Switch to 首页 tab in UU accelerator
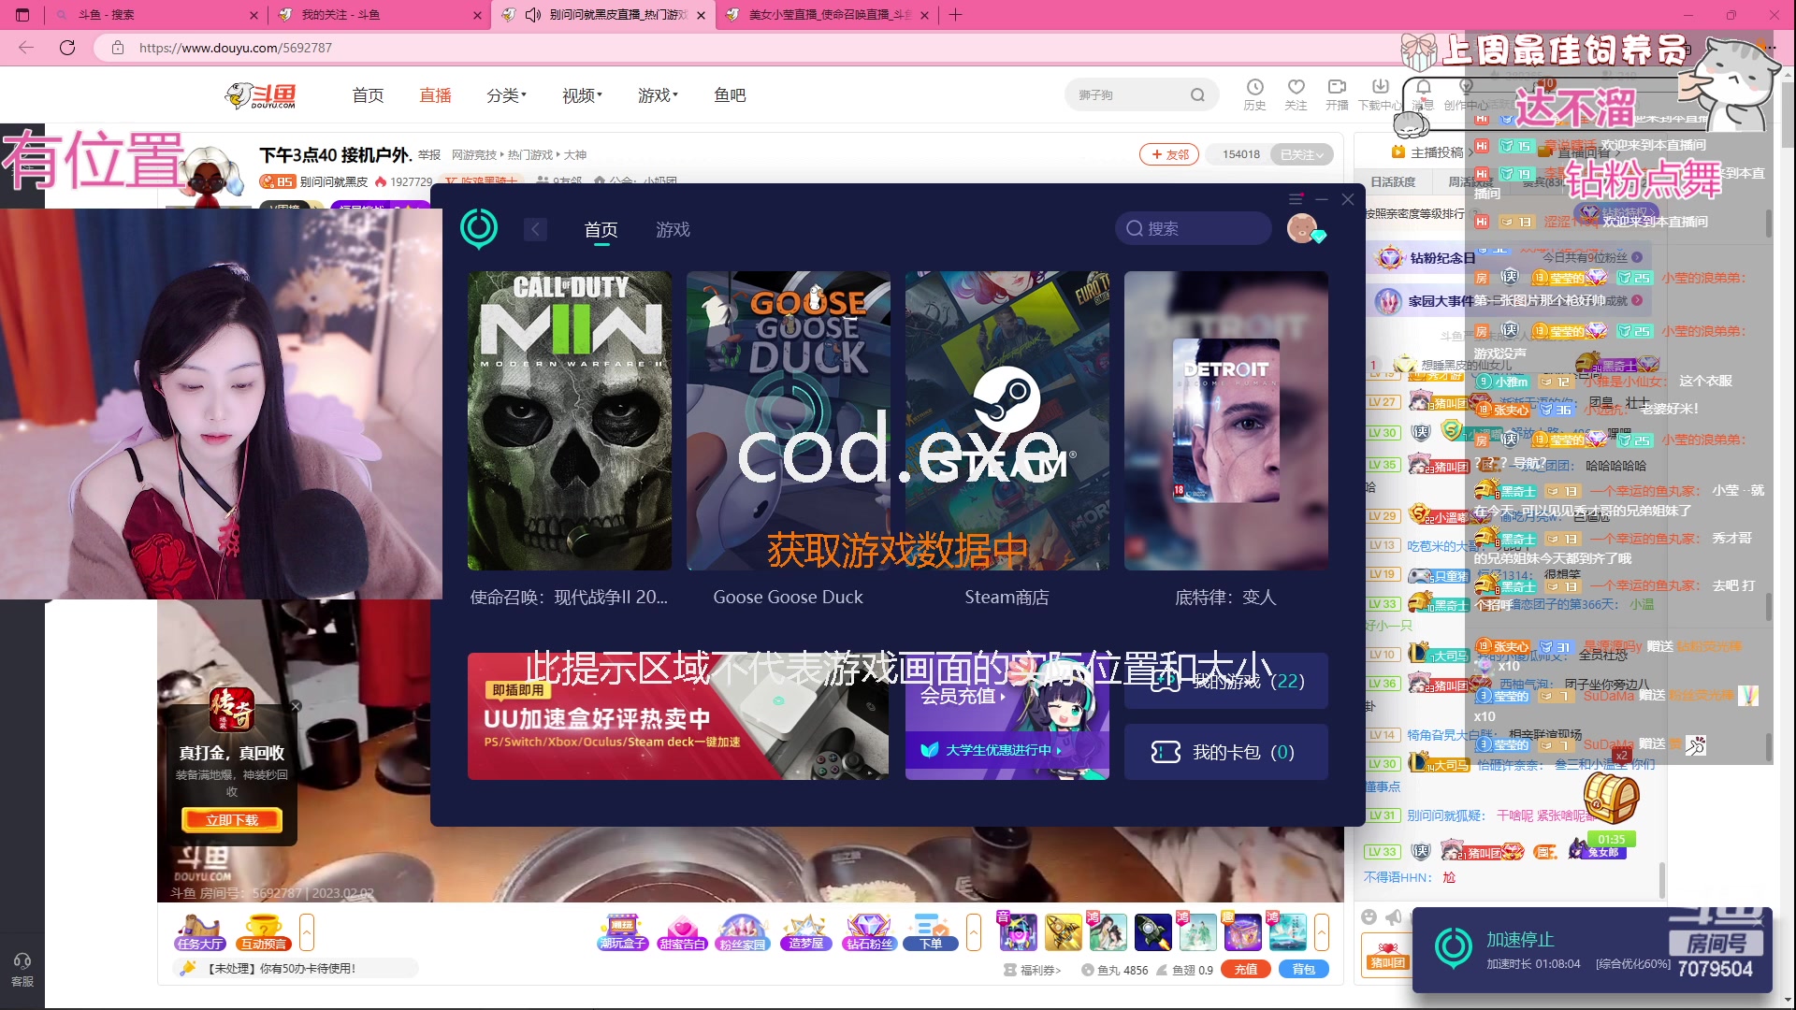 pyautogui.click(x=601, y=229)
